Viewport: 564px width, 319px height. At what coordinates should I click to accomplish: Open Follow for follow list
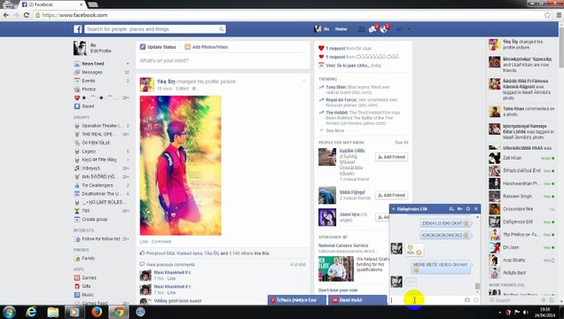(101, 239)
